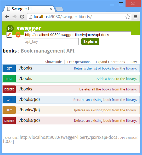Expand the GET /books/{id} operation badge
Viewport: 142px width, 155px height.
[9, 100]
